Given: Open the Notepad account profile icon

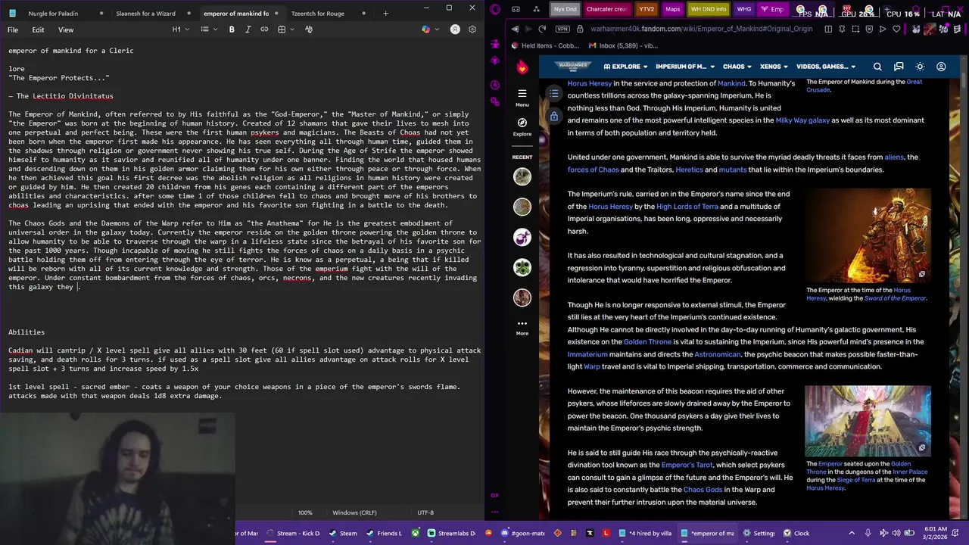Looking at the screenshot, I should [x=455, y=30].
